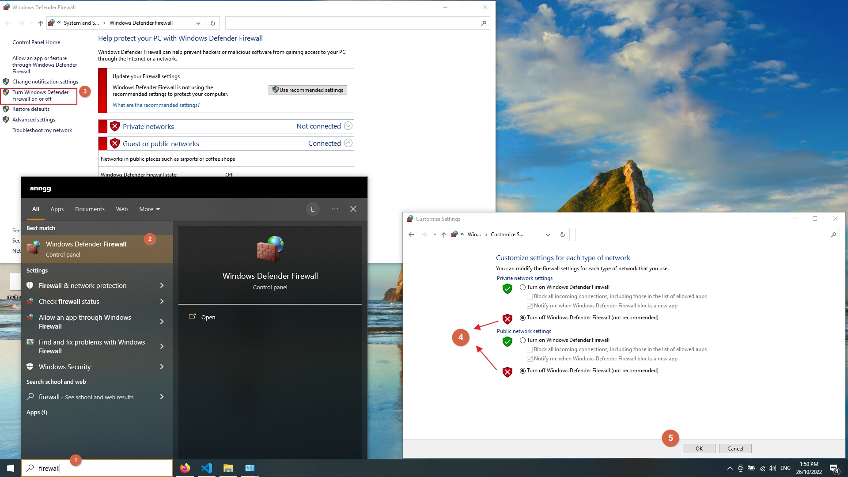The image size is (848, 477).
Task: Switch to the Web search tab
Action: point(122,209)
